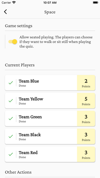100x178 pixels.
Task: Tap the battery status icon
Action: coord(96,3)
